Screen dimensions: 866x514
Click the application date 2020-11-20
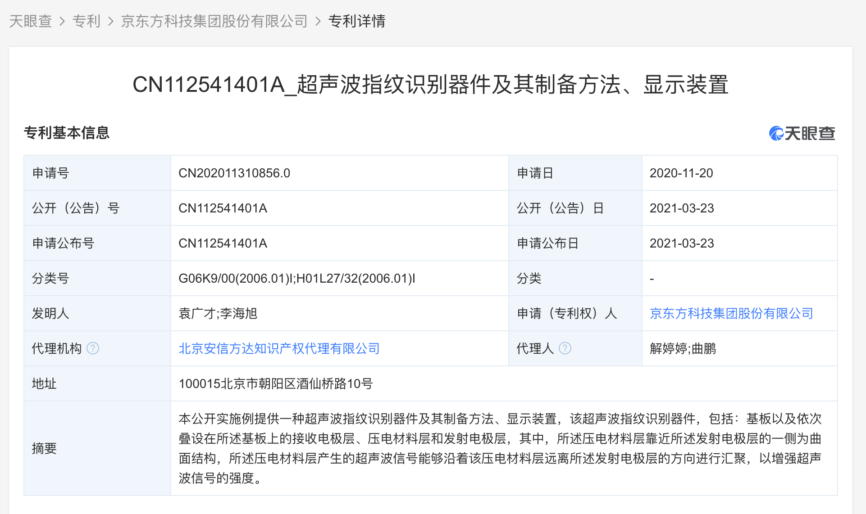682,173
